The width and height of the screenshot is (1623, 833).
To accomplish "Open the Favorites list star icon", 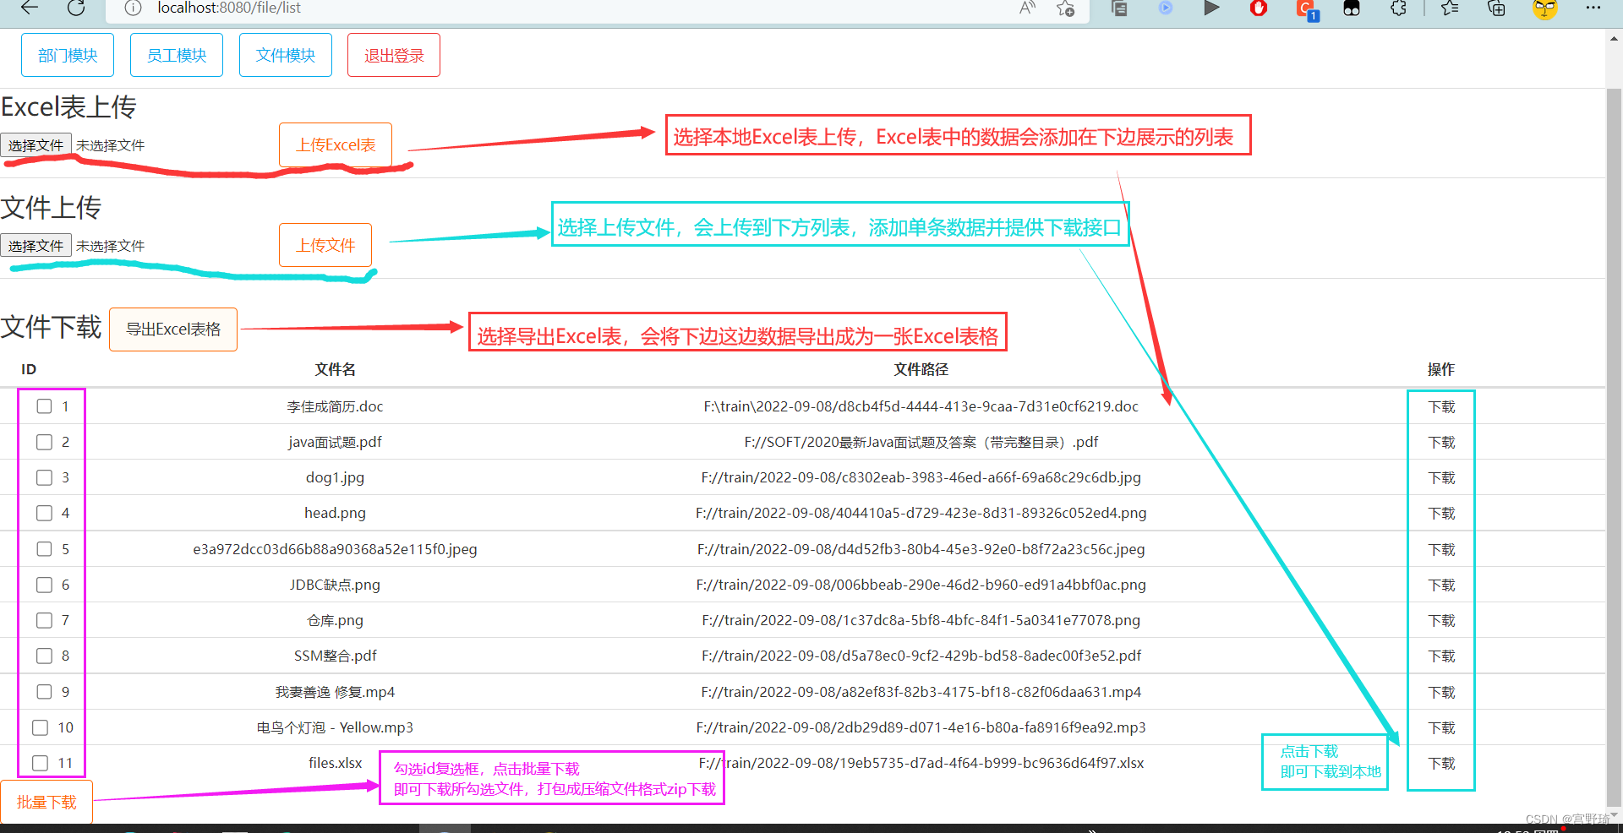I will point(1449,8).
